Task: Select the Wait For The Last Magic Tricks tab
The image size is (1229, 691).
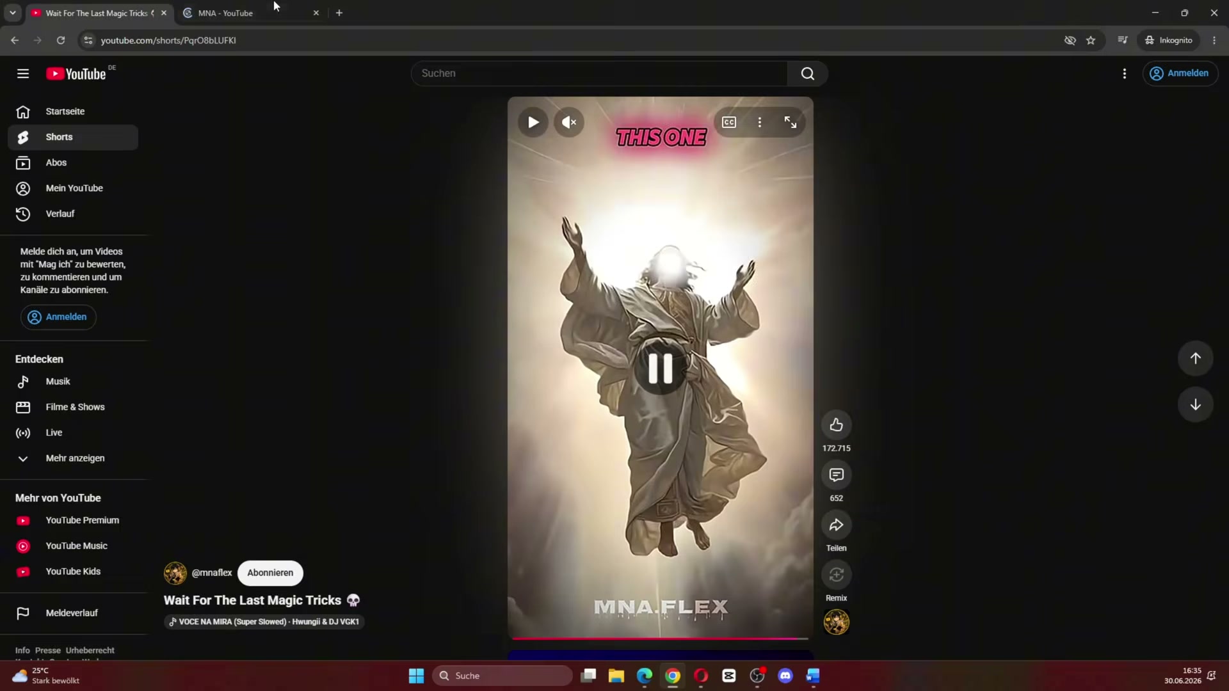Action: [x=100, y=13]
